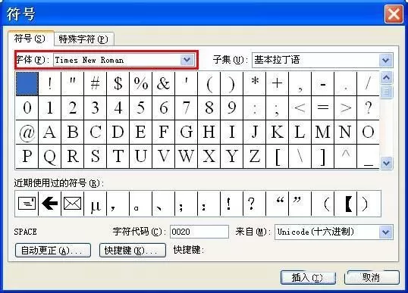
Task: Select capital letter Q in the grid
Action: (x=49, y=157)
